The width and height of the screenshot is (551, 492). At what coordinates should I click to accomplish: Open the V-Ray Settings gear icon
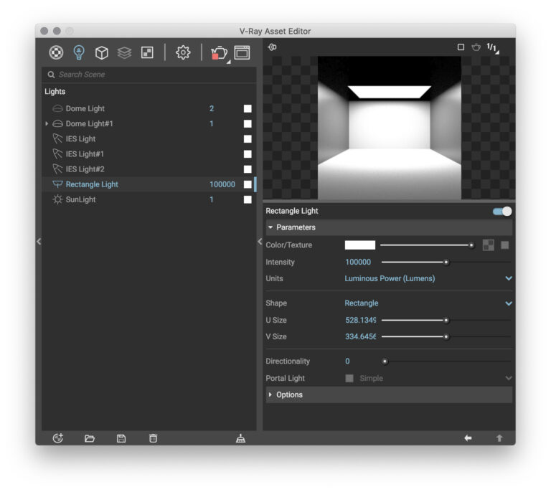(x=183, y=52)
